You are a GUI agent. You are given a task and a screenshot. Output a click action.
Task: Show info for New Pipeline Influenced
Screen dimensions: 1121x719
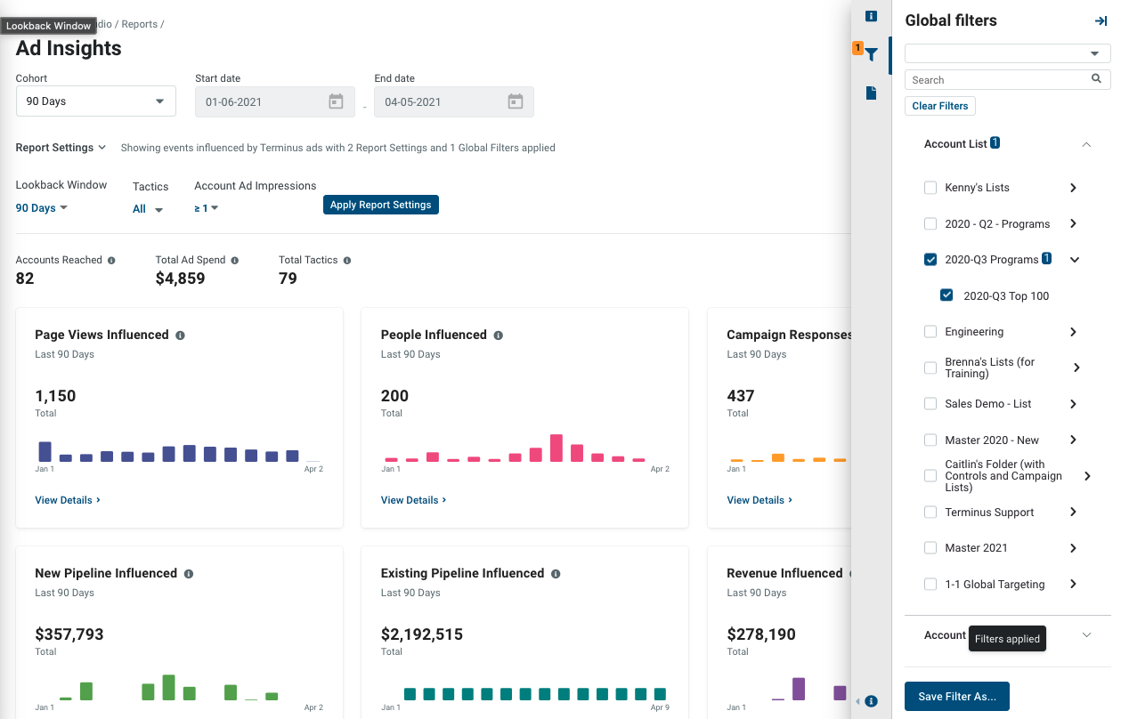tap(188, 574)
